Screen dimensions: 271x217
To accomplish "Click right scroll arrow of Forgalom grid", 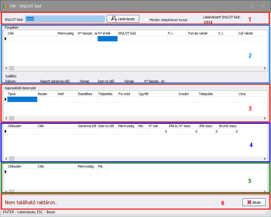I will coord(265,68).
